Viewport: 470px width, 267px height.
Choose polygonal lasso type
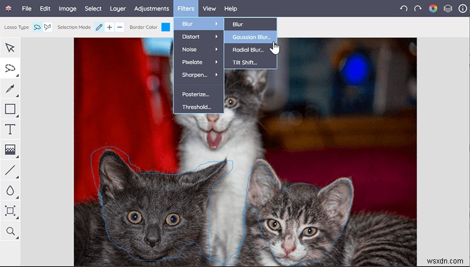48,27
